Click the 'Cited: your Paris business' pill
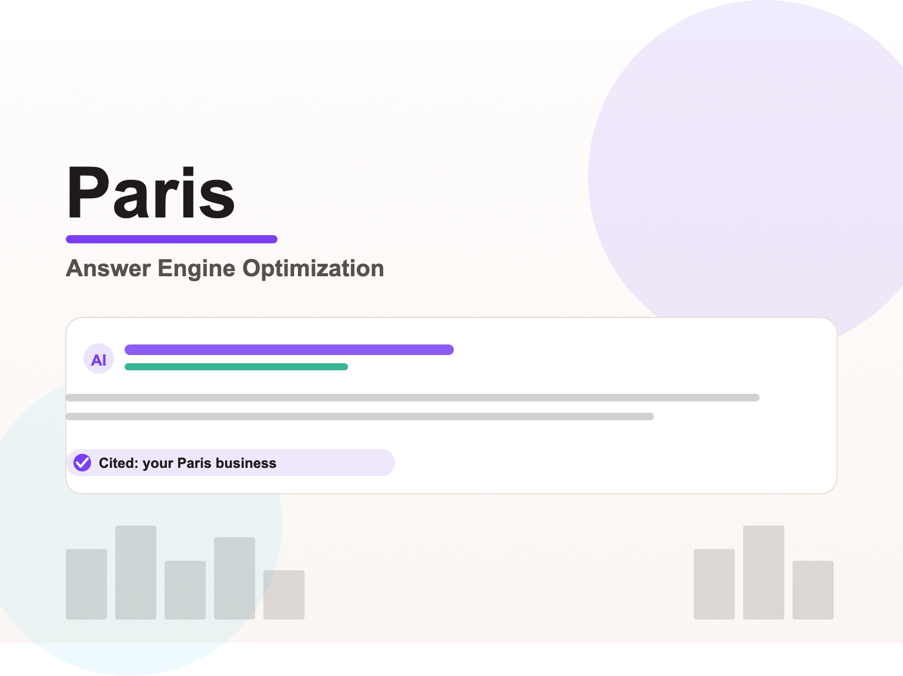Screen dimensions: 903x676 tap(230, 463)
